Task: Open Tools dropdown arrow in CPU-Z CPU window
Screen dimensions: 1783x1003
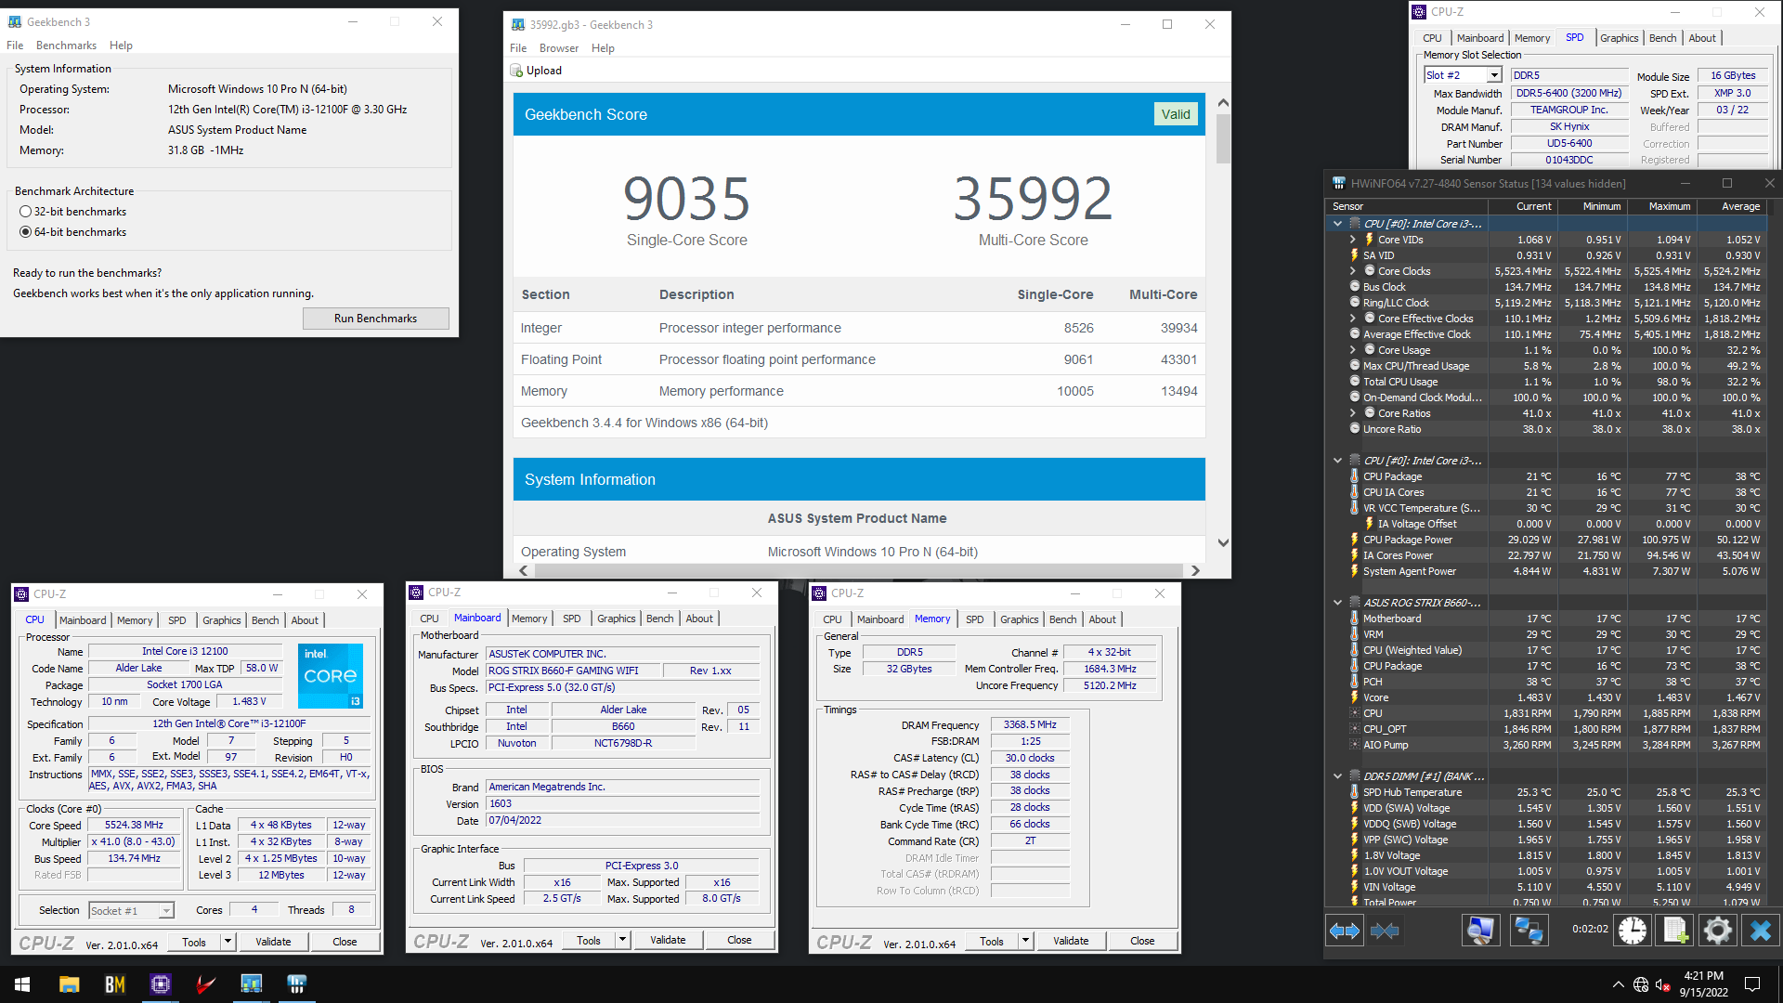Action: pyautogui.click(x=228, y=942)
